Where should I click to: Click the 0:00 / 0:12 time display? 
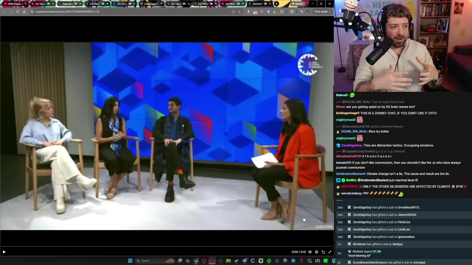point(299,252)
